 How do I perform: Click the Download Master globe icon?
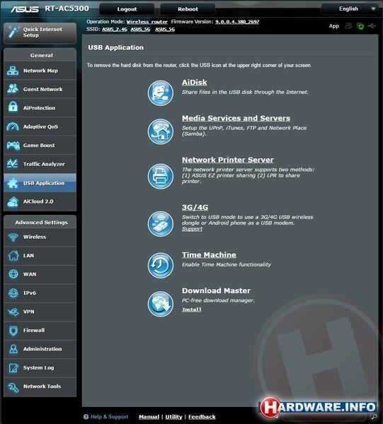tap(161, 304)
